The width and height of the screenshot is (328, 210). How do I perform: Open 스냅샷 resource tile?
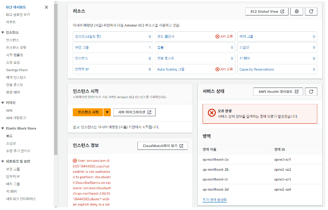(x=277, y=47)
